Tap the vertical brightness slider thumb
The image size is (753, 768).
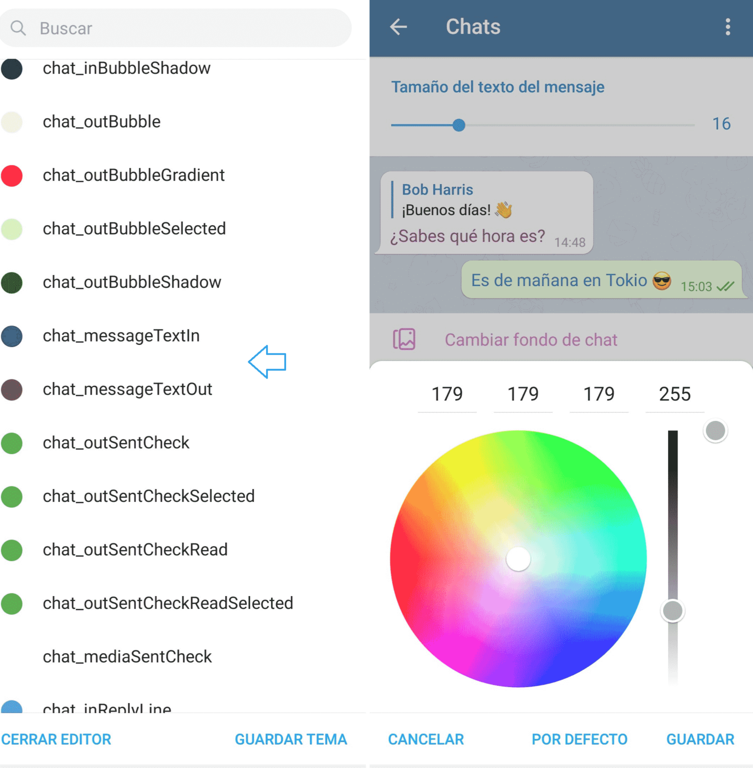(672, 610)
